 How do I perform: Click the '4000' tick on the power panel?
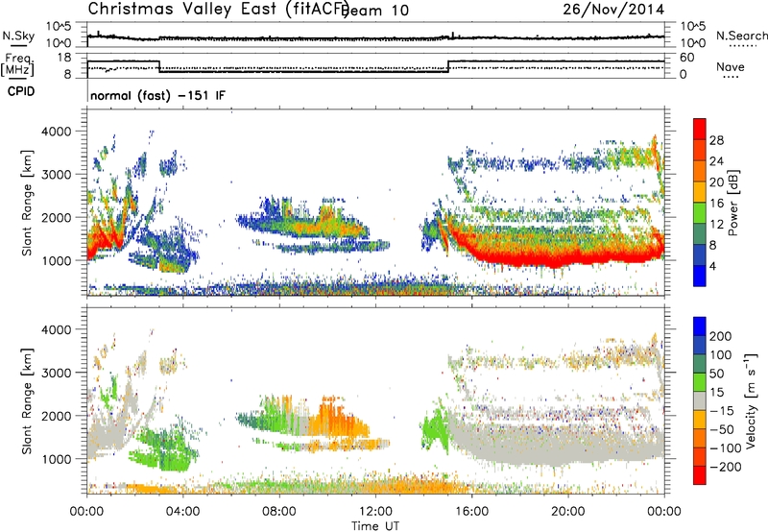[56, 132]
